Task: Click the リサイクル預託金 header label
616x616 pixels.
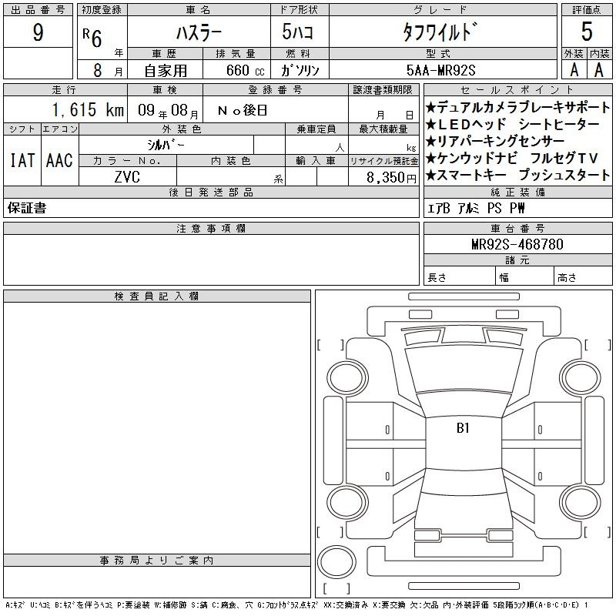Action: (383, 161)
